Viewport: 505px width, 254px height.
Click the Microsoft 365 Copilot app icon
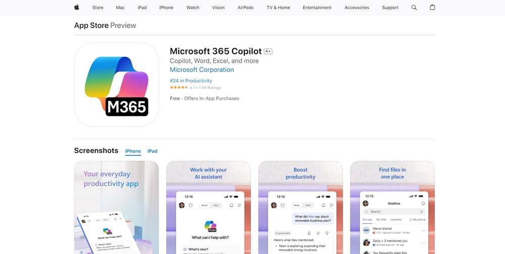click(116, 84)
